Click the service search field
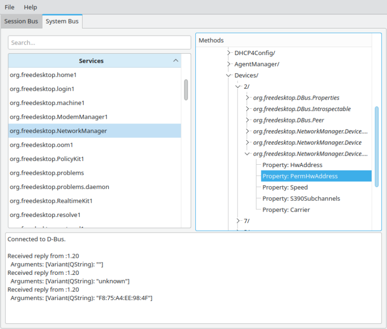 click(x=99, y=42)
